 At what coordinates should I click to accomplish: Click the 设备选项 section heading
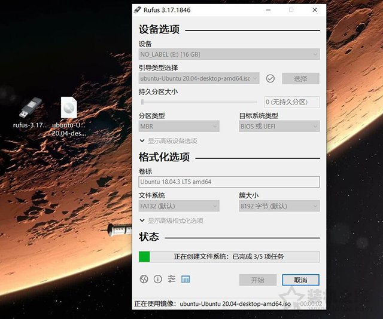(159, 30)
